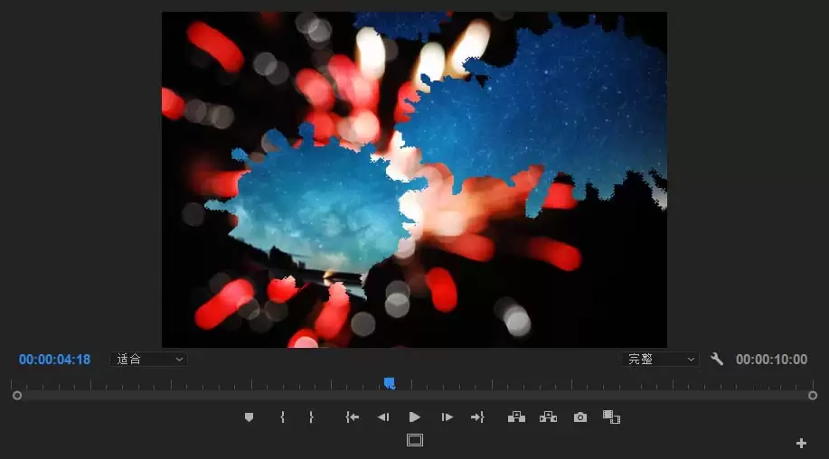Screen dimensions: 829x459
Task: Step forward one frame
Action: pyautogui.click(x=447, y=417)
